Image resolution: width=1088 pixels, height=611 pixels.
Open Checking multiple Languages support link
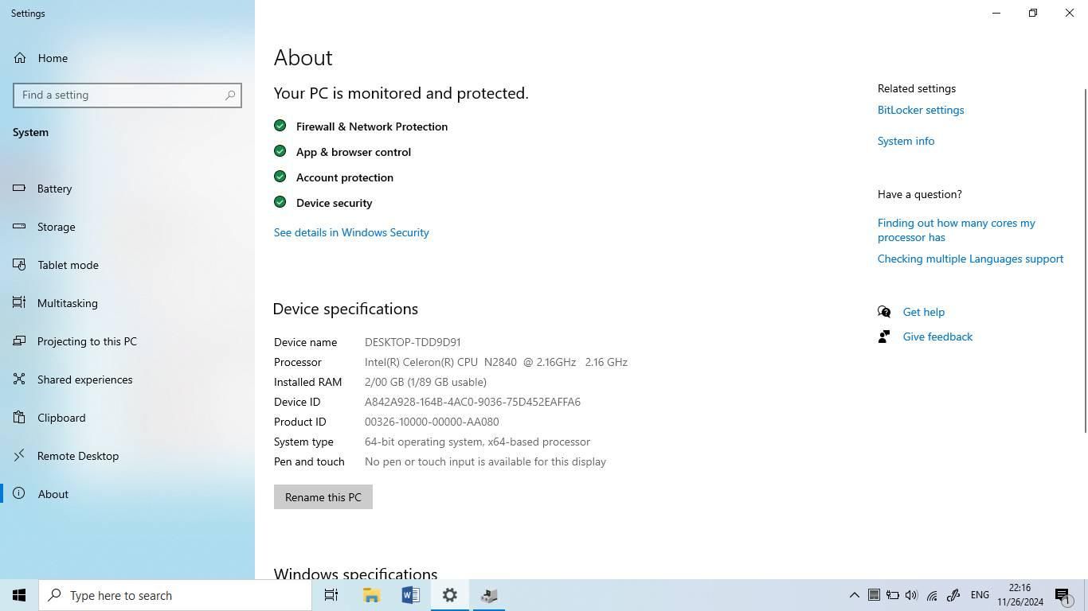click(970, 259)
